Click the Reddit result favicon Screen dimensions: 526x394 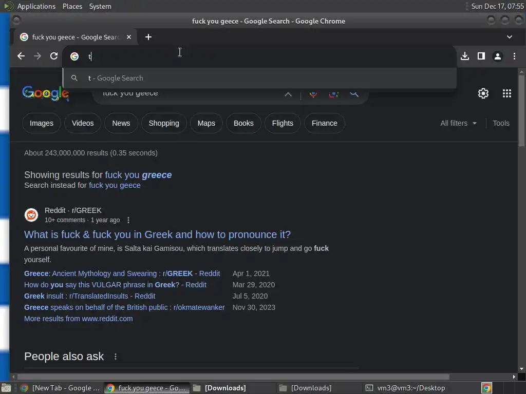(31, 215)
